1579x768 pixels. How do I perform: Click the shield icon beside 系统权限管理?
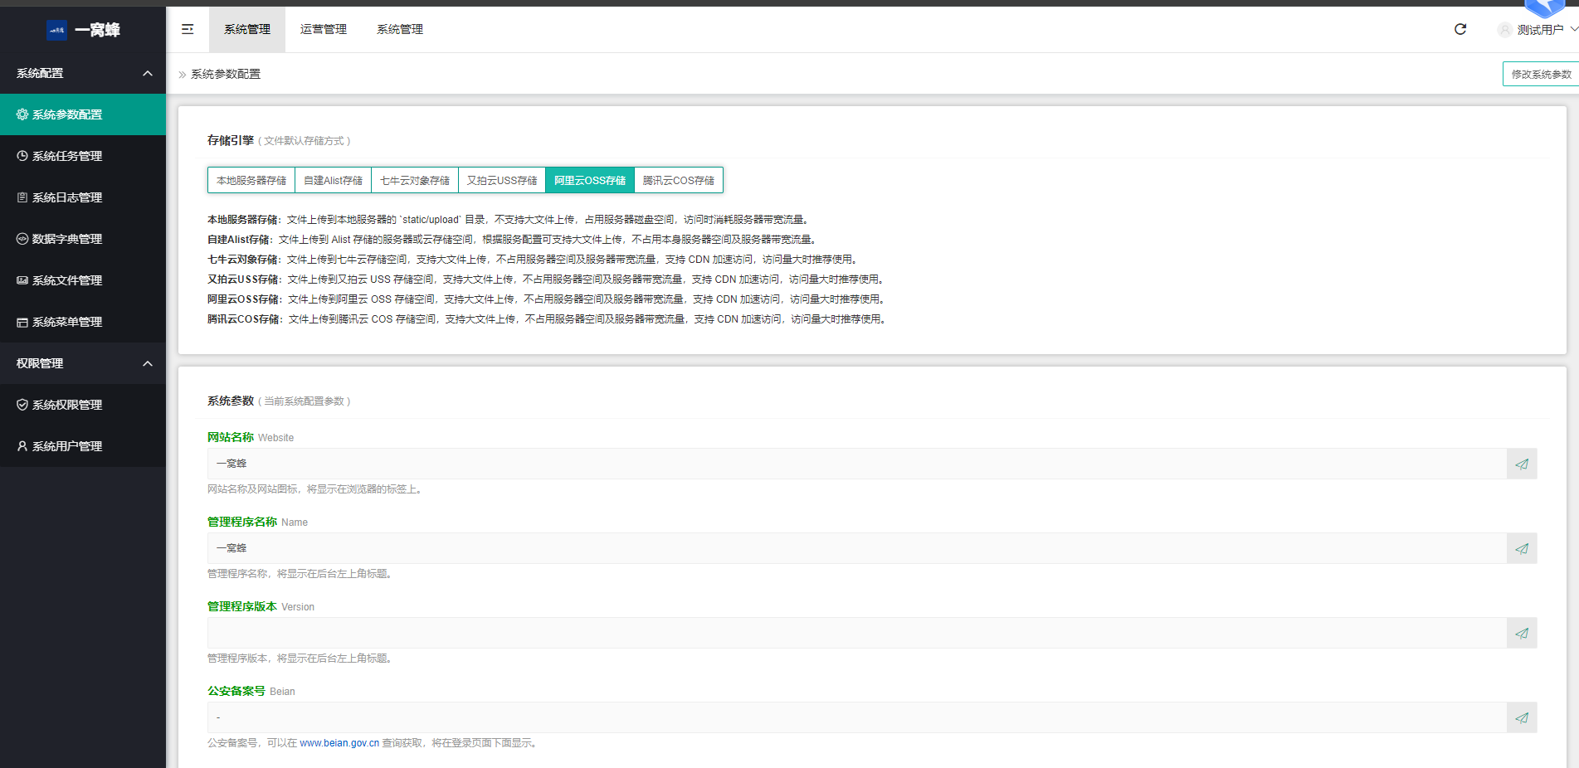coord(22,405)
